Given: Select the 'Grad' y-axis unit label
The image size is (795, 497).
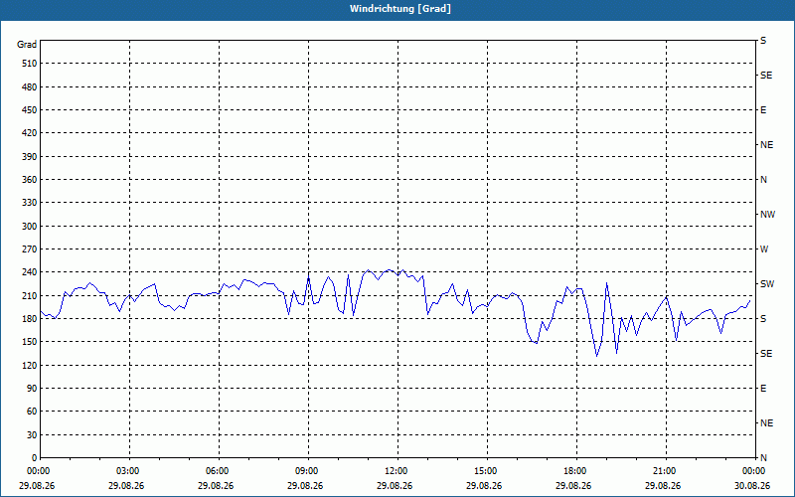Looking at the screenshot, I should pyautogui.click(x=27, y=45).
